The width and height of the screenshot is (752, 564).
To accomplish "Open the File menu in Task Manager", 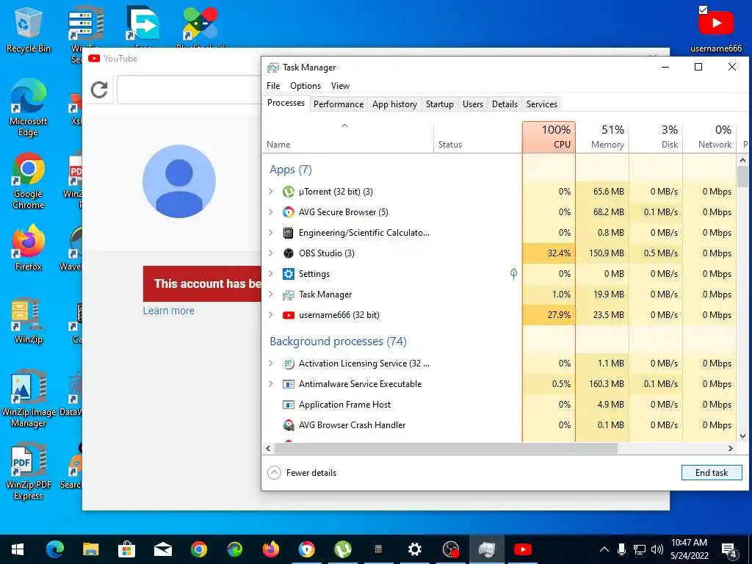I will point(273,86).
